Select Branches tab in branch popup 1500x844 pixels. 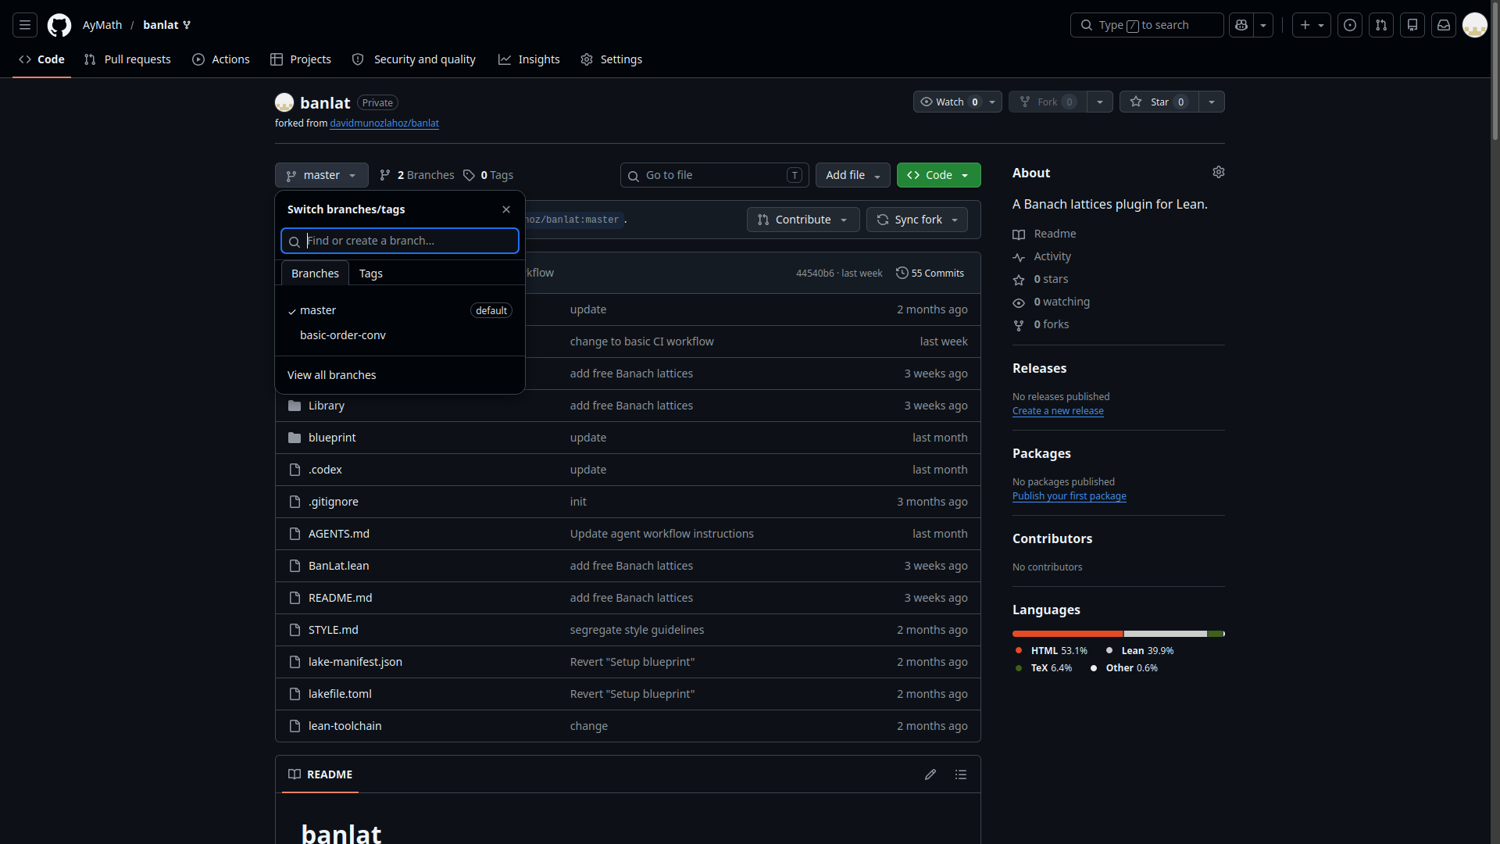tap(315, 274)
